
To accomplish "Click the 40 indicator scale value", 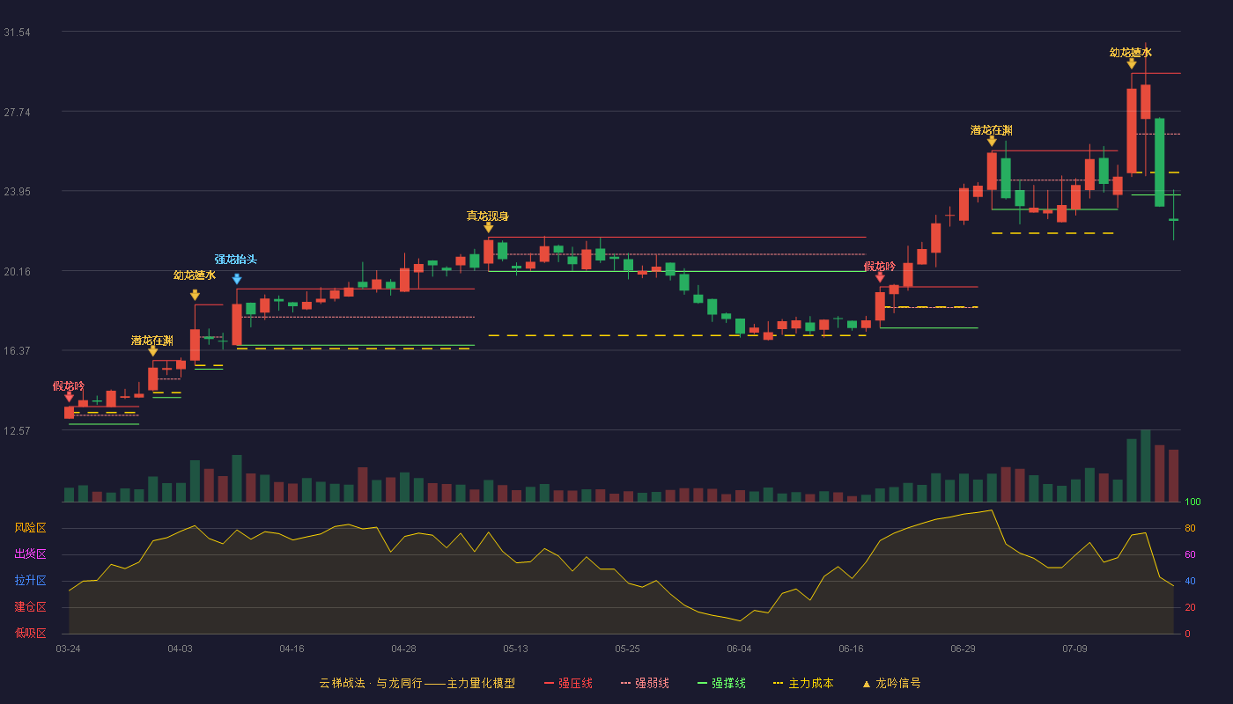I will pyautogui.click(x=1190, y=581).
